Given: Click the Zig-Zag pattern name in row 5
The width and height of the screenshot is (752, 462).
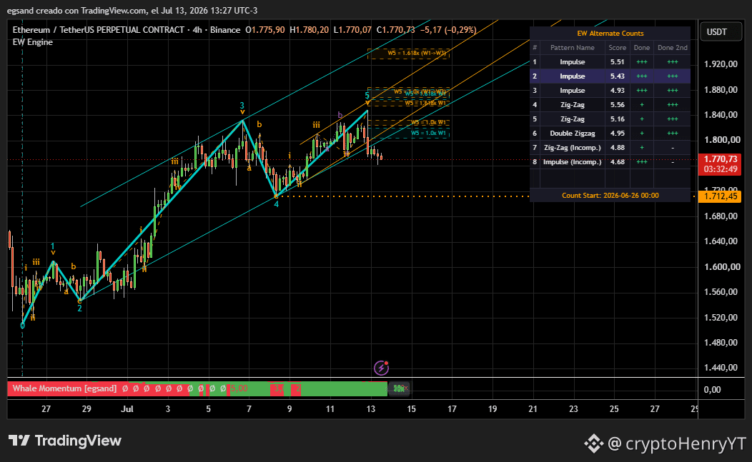Looking at the screenshot, I should click(x=572, y=119).
